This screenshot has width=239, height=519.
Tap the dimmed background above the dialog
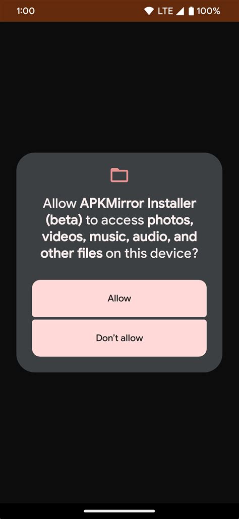tap(119, 86)
